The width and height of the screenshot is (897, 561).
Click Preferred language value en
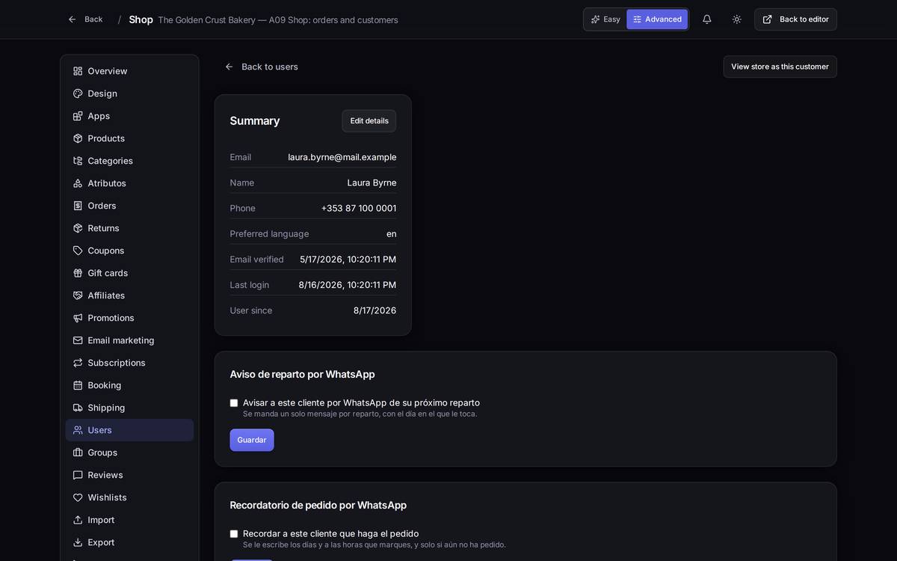pos(392,234)
